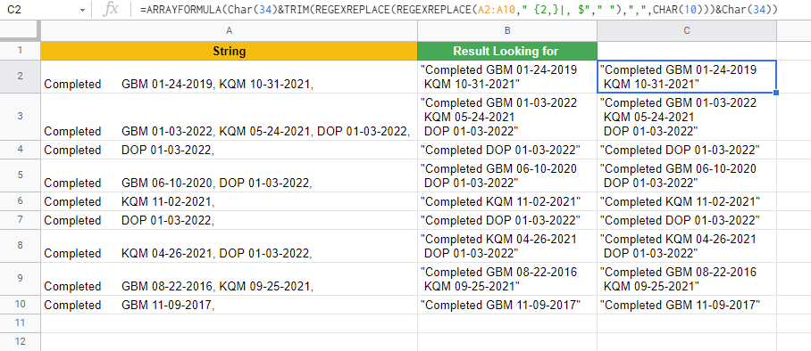Select cell A5 with GBM 06-10-2020
The image size is (811, 351).
(230, 175)
